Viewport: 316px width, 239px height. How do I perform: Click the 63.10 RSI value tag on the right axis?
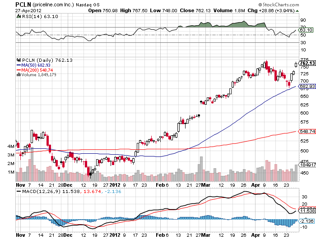pos(306,31)
